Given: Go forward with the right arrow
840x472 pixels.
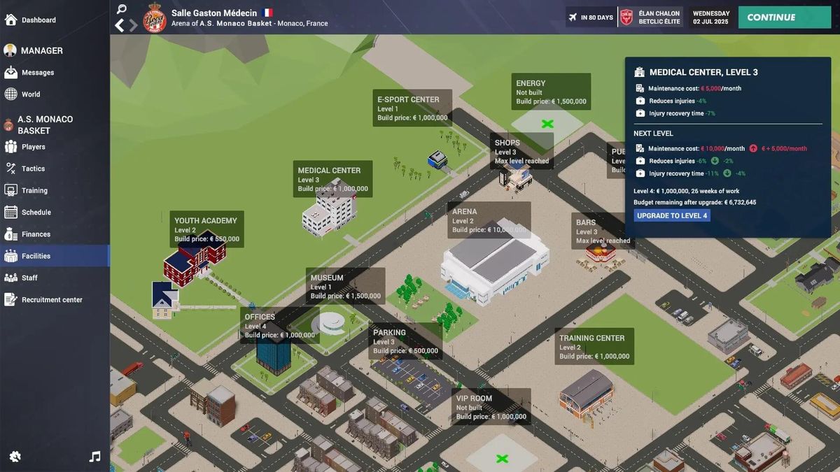Looking at the screenshot, I should (133, 26).
